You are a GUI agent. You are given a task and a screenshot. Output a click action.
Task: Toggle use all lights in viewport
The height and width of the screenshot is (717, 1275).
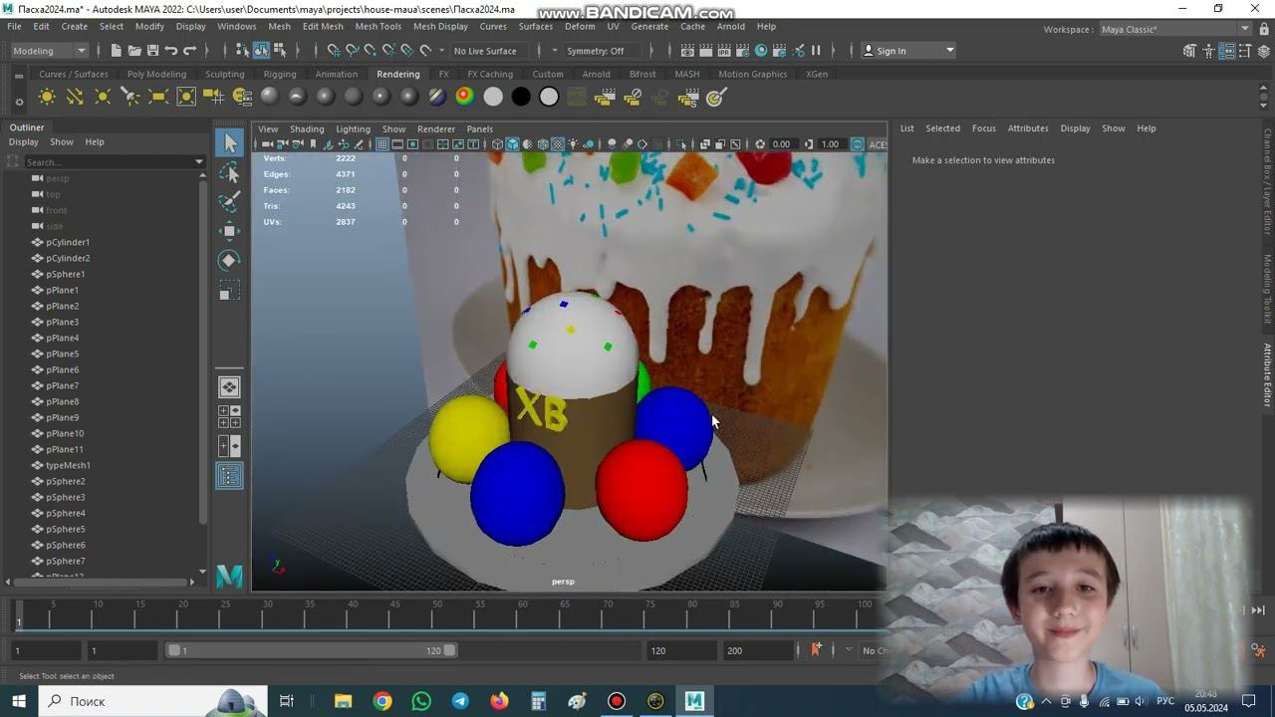pos(573,144)
